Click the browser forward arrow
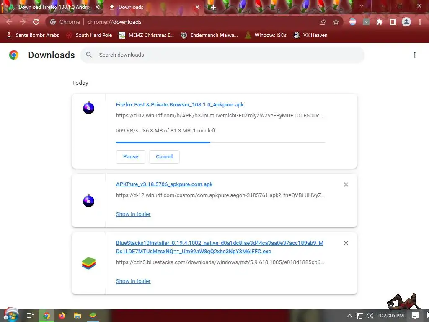 point(23,22)
